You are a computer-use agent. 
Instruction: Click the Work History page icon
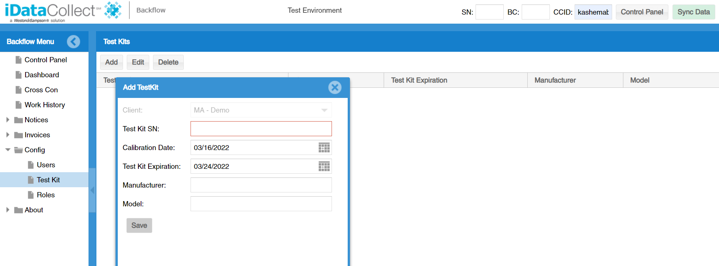tap(18, 105)
